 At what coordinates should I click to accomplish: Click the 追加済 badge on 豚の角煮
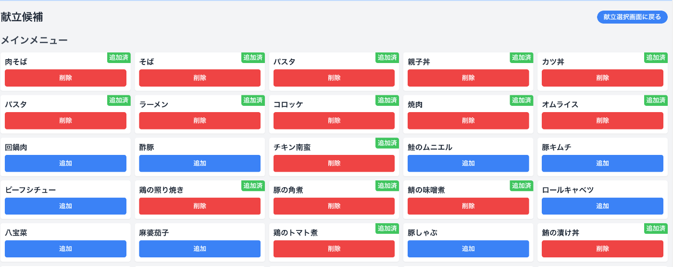point(387,186)
